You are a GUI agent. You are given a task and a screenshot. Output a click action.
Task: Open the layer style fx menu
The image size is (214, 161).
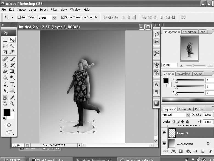[x=173, y=151]
